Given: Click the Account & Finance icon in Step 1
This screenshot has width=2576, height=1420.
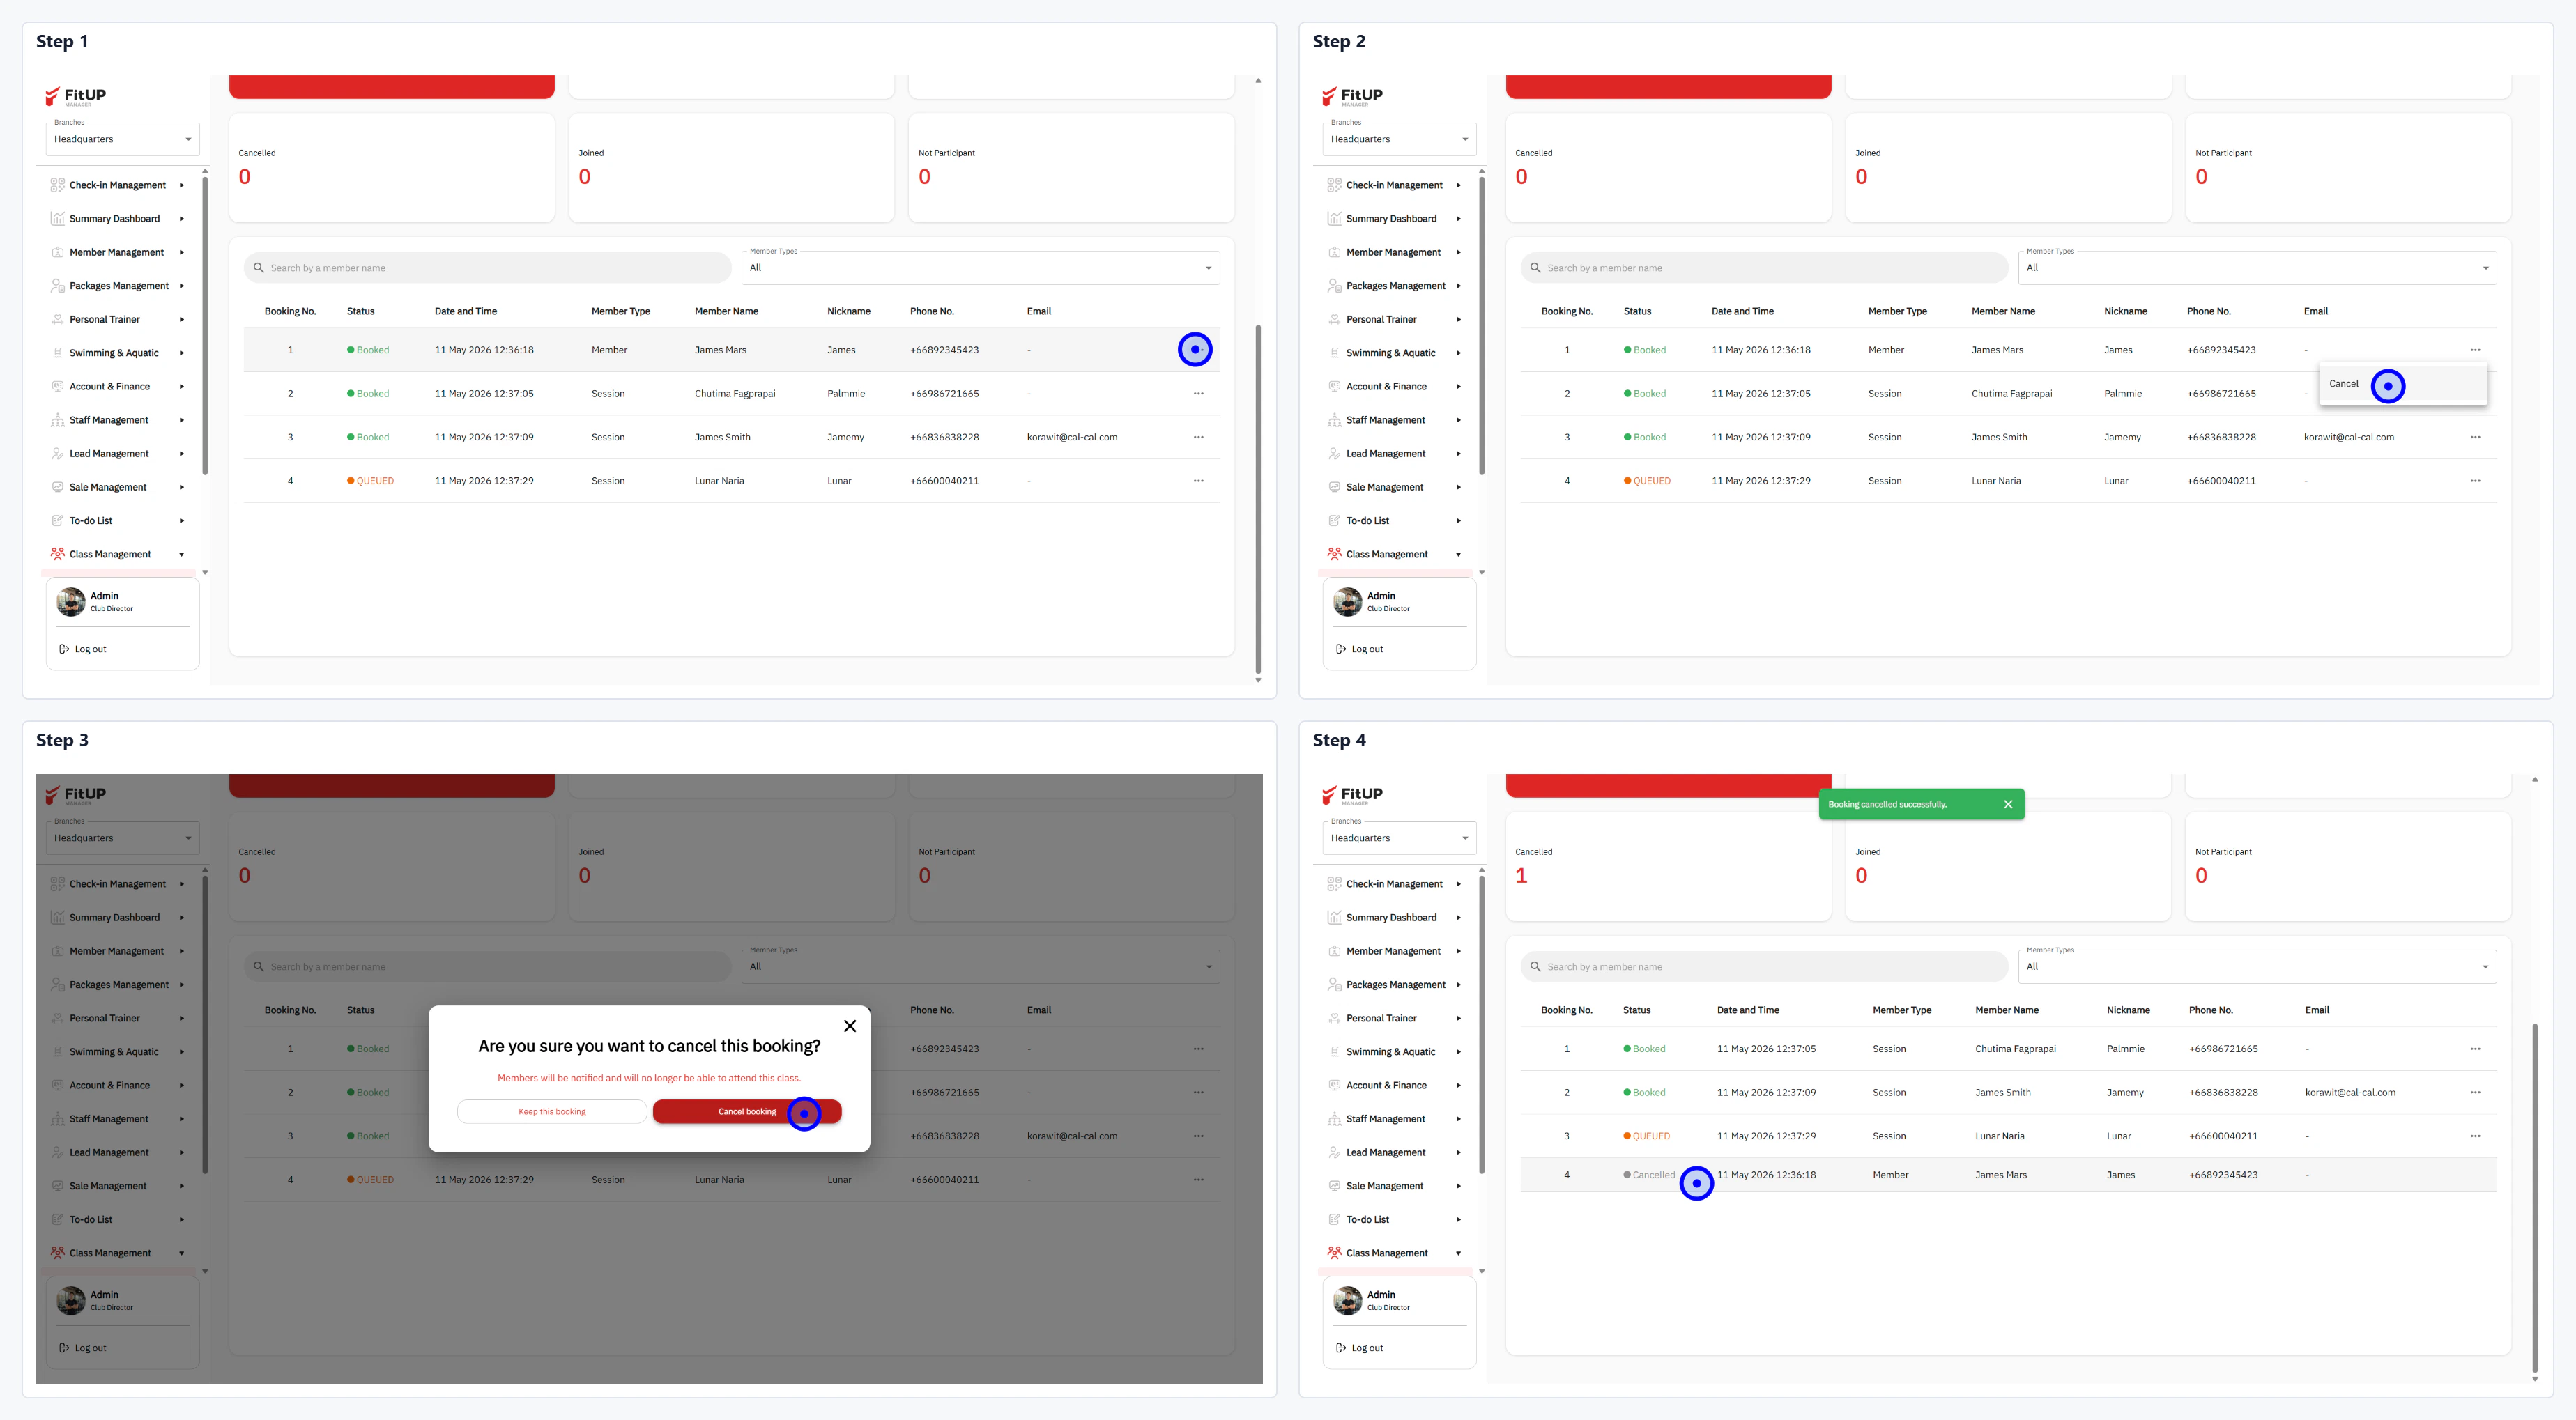Looking at the screenshot, I should click(57, 386).
